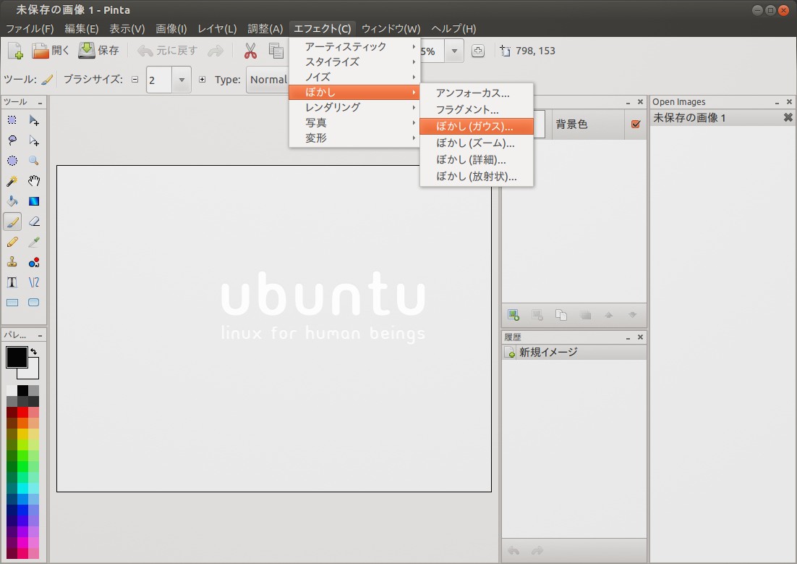Close the 履歴 history panel

coord(640,337)
